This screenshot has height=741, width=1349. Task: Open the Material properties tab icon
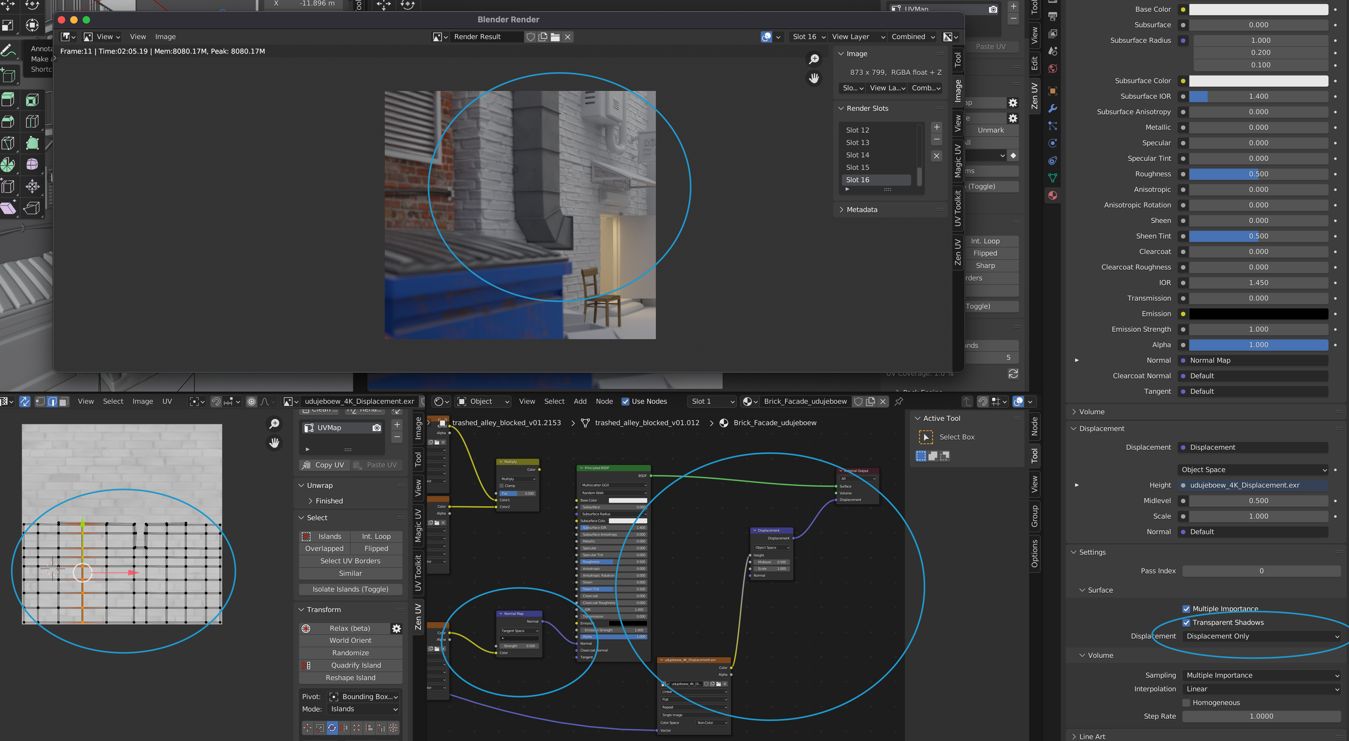click(x=1052, y=195)
